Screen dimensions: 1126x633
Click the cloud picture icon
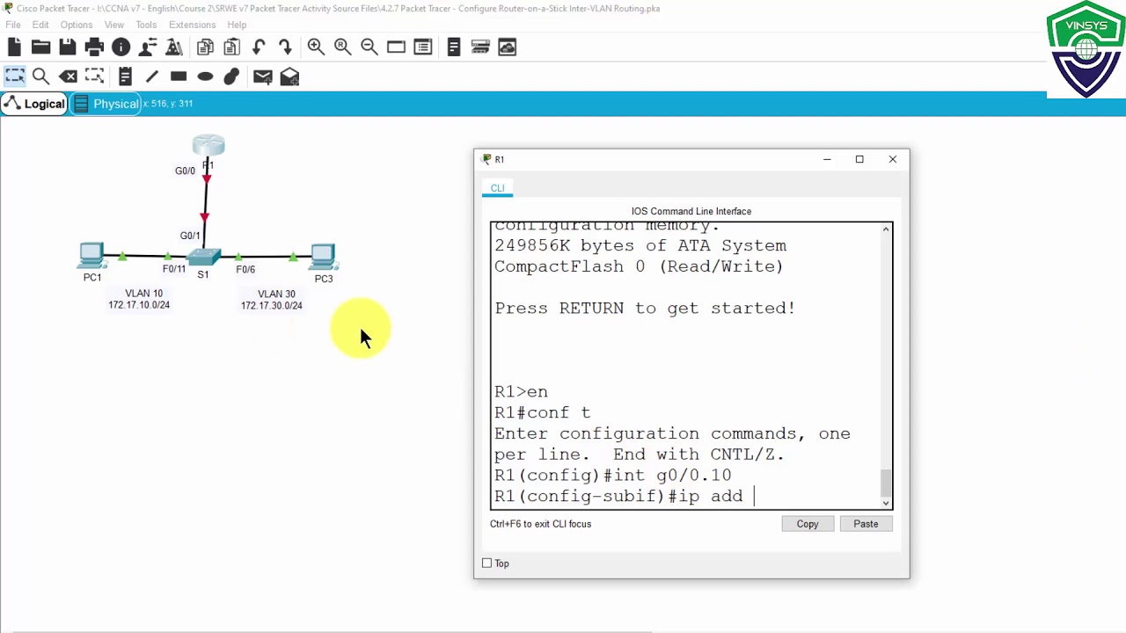508,47
